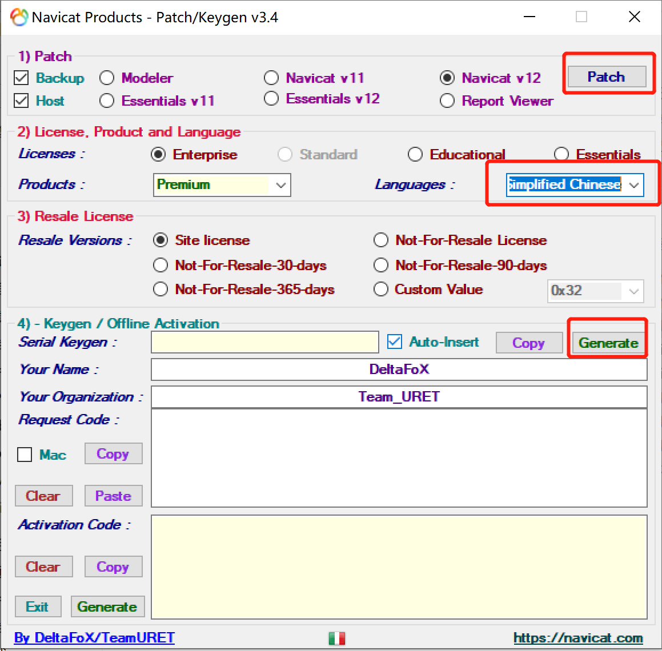Click the Paste button
The image size is (662, 651).
pos(113,496)
